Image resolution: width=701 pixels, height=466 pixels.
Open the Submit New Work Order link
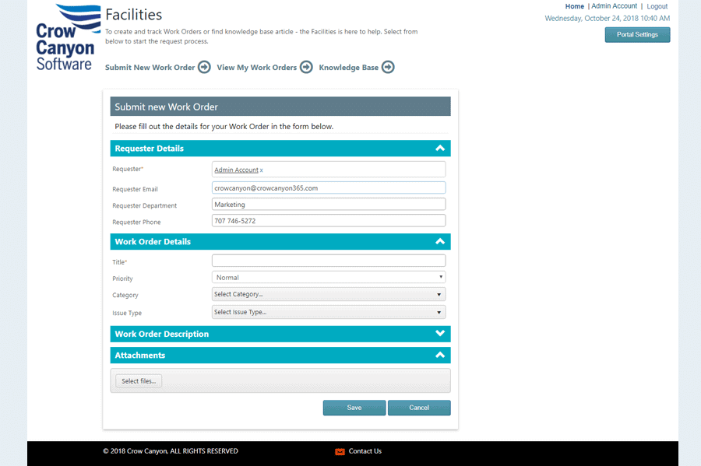coord(150,68)
